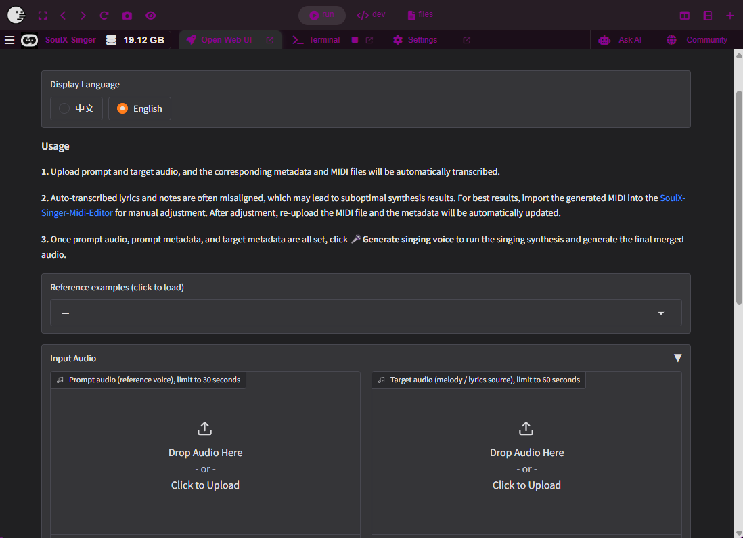Open the Reference examples dropdown
Image resolution: width=743 pixels, height=538 pixels.
[365, 313]
